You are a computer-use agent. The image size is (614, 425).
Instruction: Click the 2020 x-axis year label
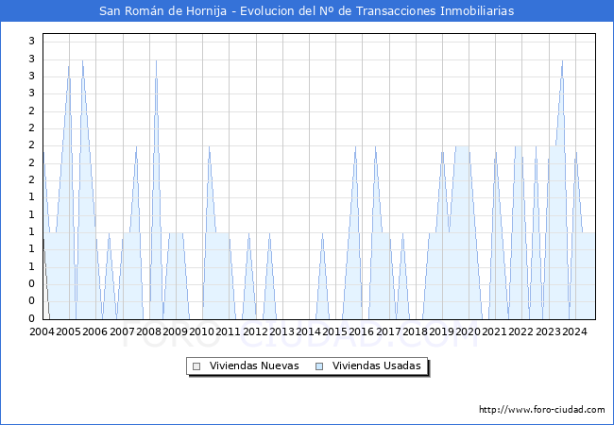pyautogui.click(x=468, y=331)
